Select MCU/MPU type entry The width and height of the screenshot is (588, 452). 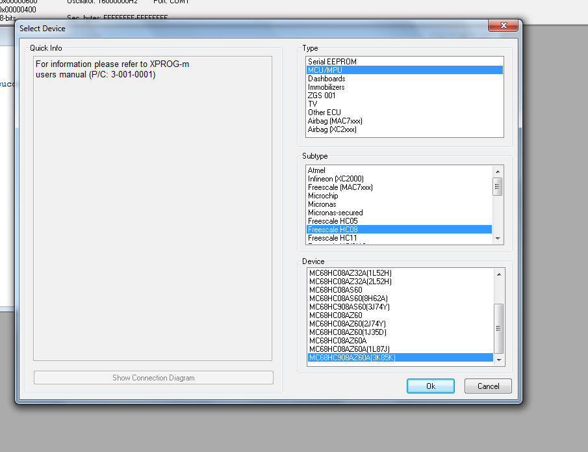click(x=405, y=70)
